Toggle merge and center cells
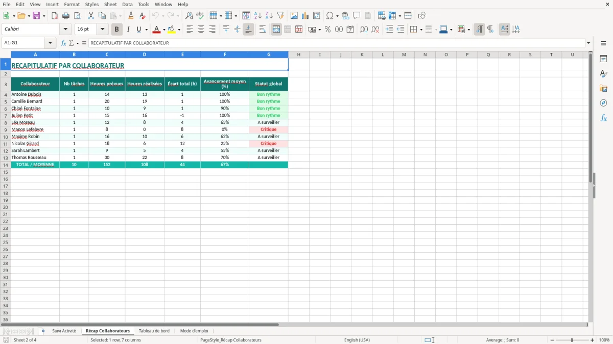Screen dimensions: 613x344 point(276,30)
